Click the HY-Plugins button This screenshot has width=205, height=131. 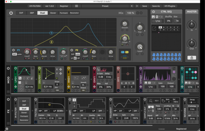coord(170,6)
